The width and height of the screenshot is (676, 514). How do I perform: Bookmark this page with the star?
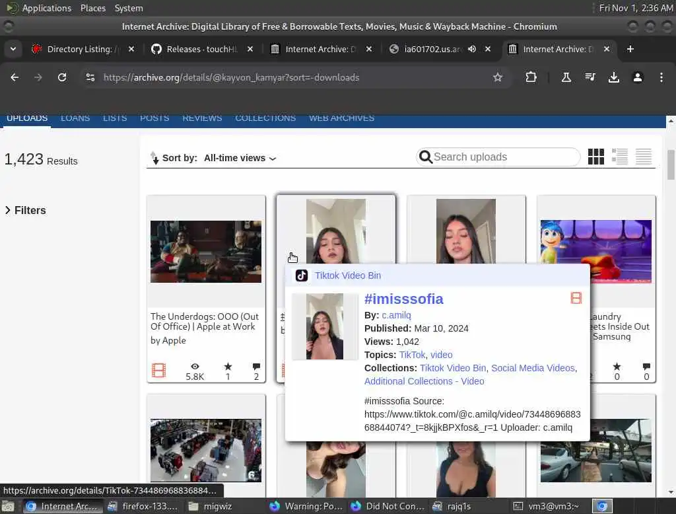(x=498, y=77)
